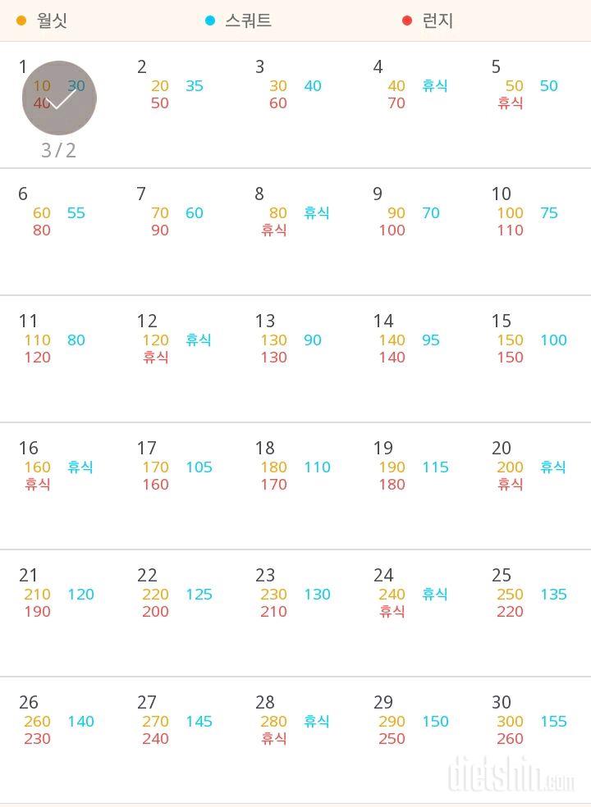Select day 5 with lunge 휴식
The height and width of the screenshot is (807, 591).
click(x=532, y=105)
